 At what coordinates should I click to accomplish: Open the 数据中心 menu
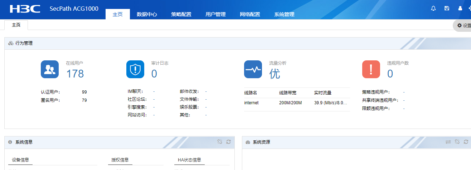tap(147, 15)
